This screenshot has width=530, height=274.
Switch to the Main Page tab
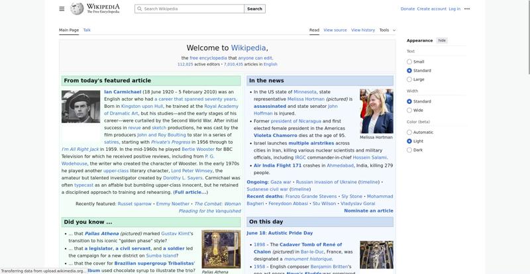[x=69, y=30]
